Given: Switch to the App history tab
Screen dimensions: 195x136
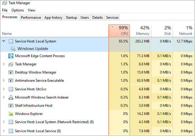Looking at the screenshot, I should tap(53, 17).
